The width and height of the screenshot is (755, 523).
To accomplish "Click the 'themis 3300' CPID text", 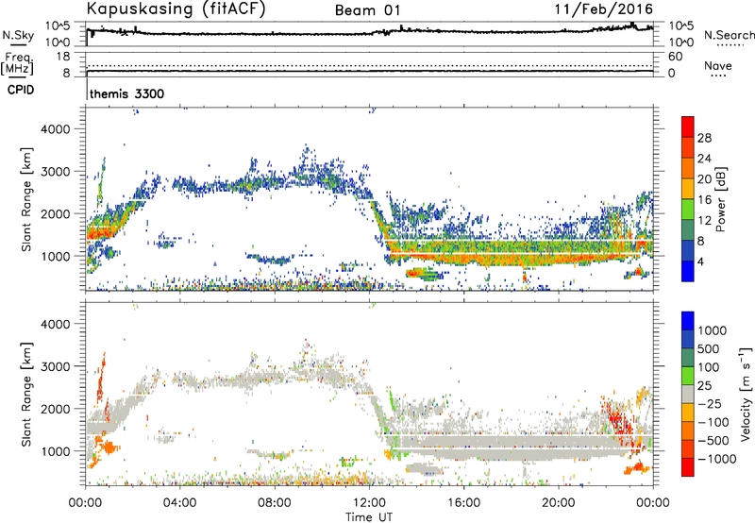I will tap(126, 93).
